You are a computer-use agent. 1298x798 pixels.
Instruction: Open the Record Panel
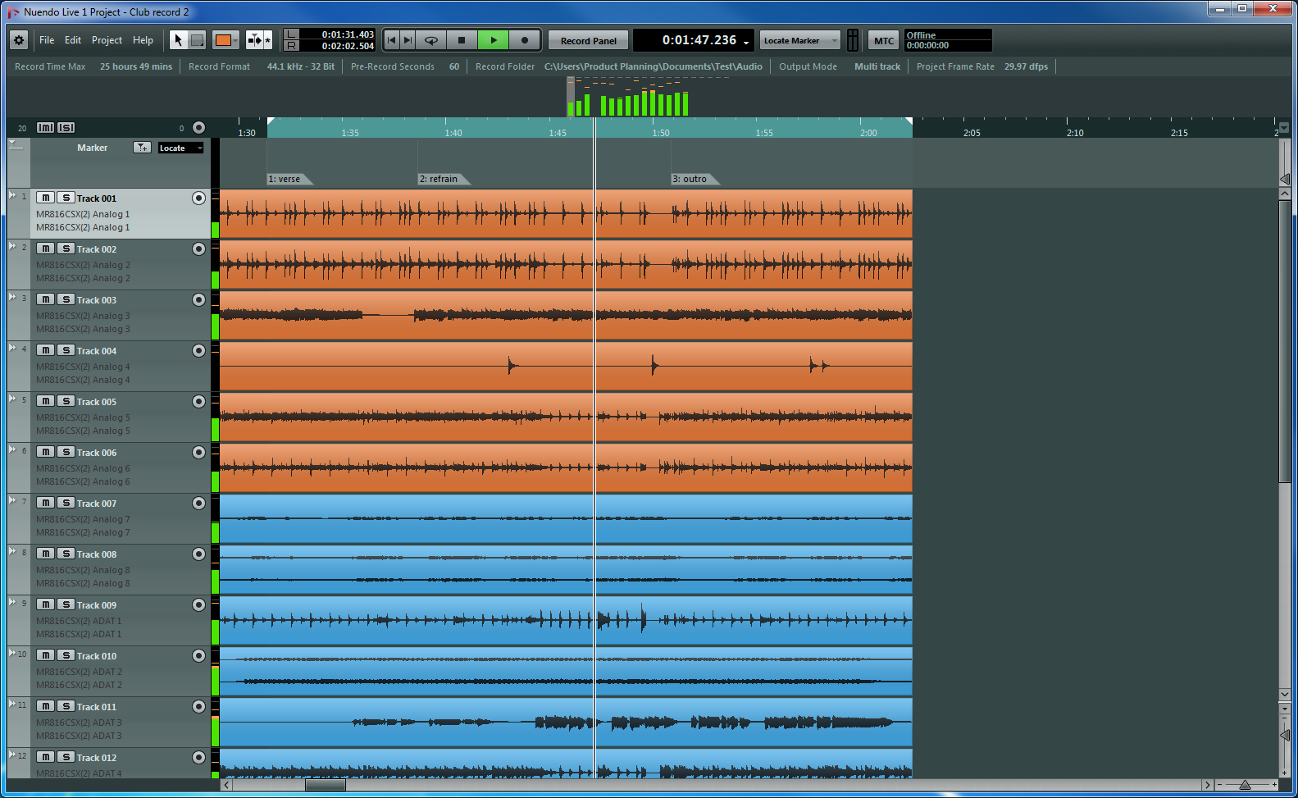[x=588, y=41]
